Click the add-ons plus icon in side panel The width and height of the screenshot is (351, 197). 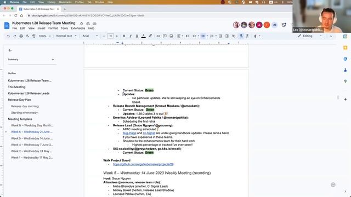[345, 99]
